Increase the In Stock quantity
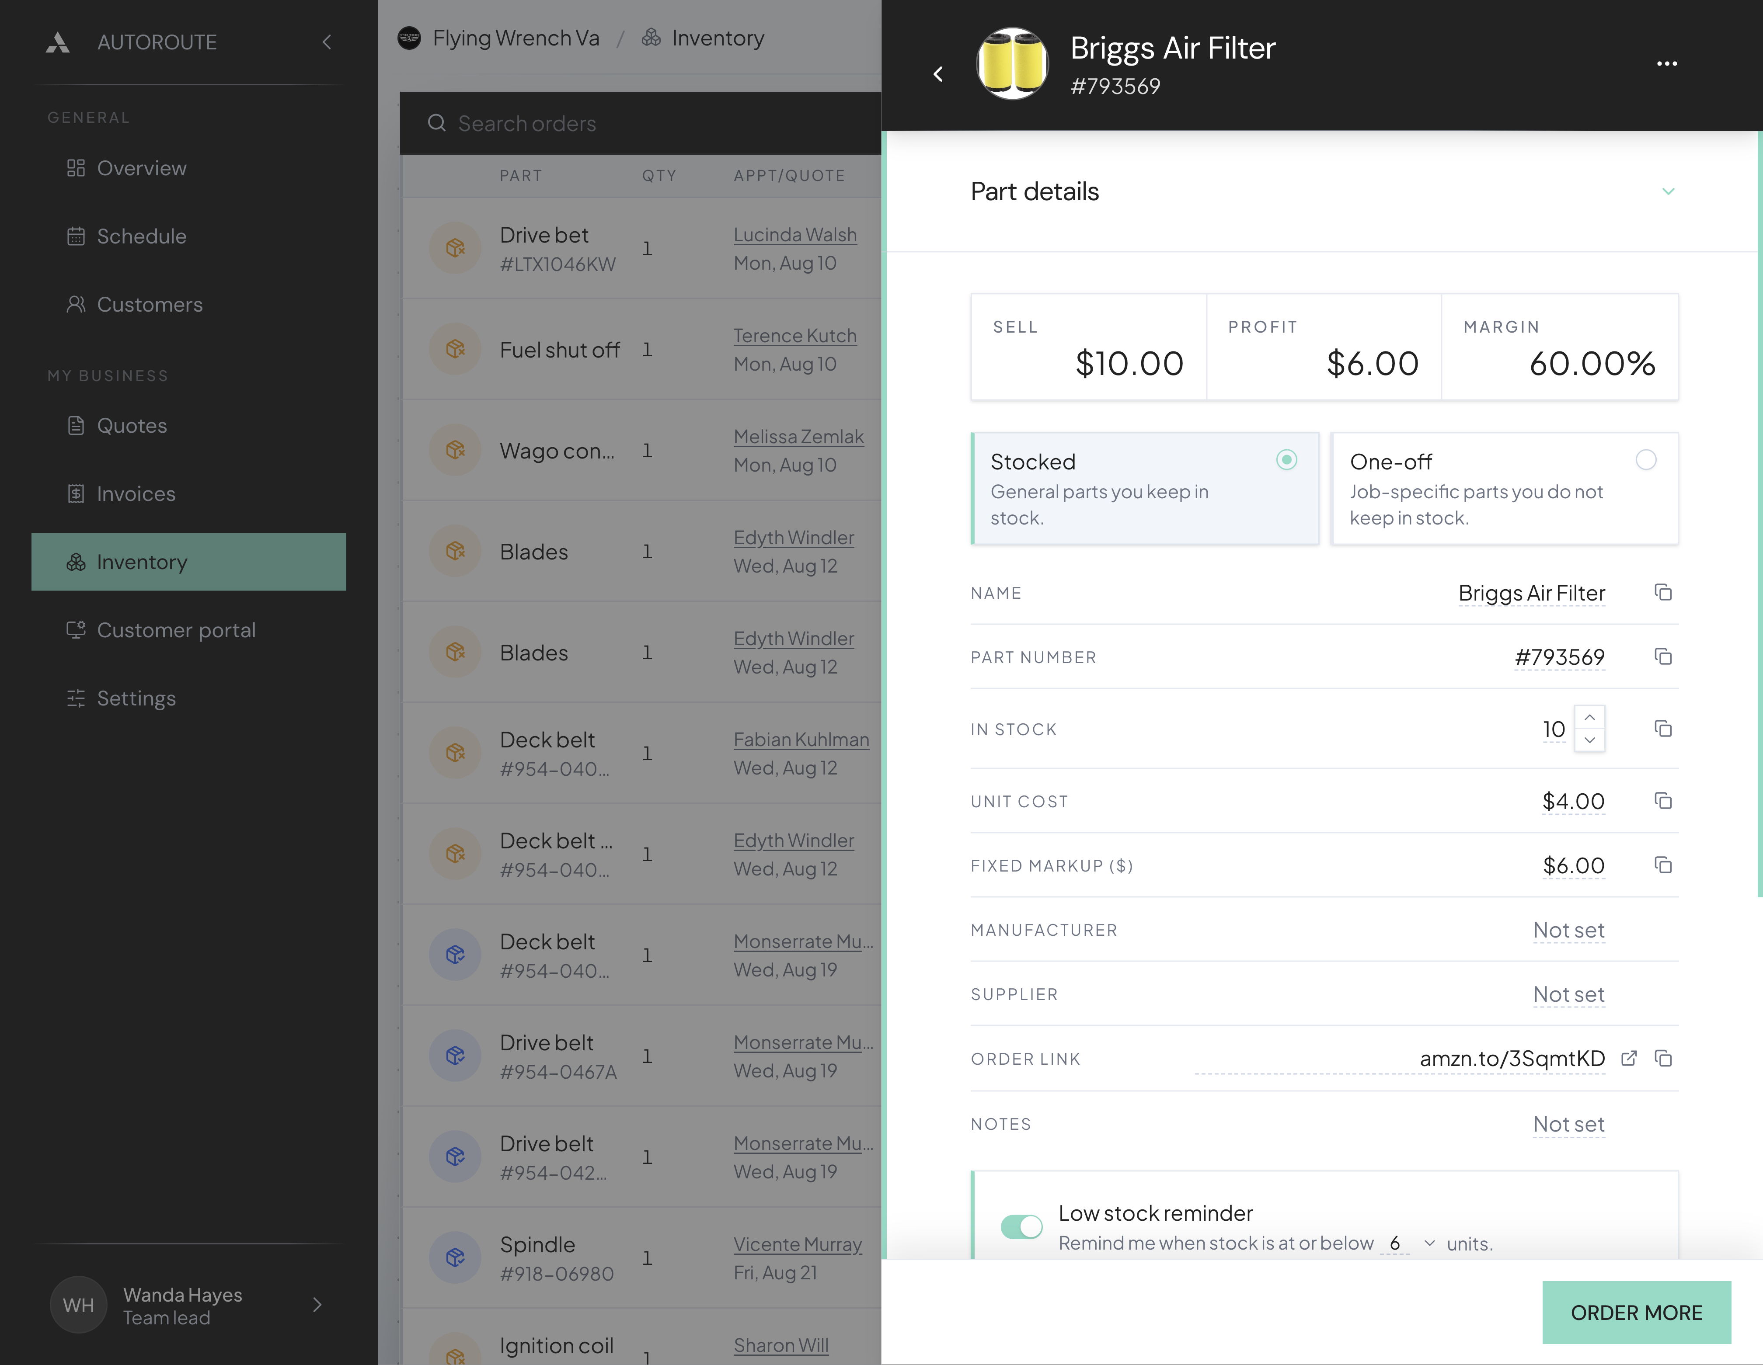1763x1365 pixels. pyautogui.click(x=1589, y=717)
